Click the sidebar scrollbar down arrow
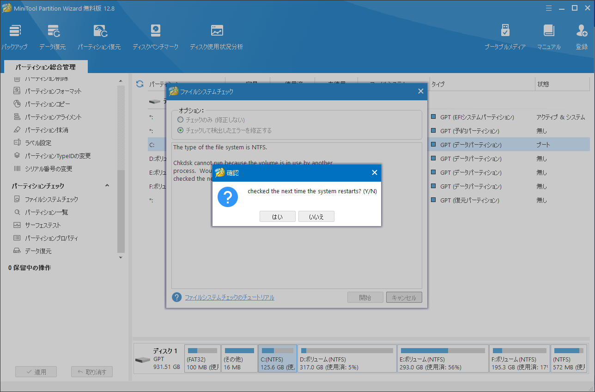The width and height of the screenshot is (595, 392). point(121,257)
